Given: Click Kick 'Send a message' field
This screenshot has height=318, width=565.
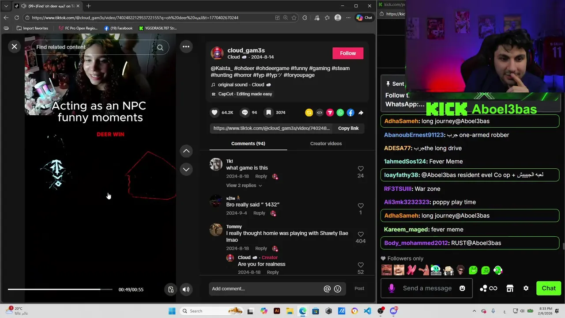Looking at the screenshot, I should click(427, 288).
